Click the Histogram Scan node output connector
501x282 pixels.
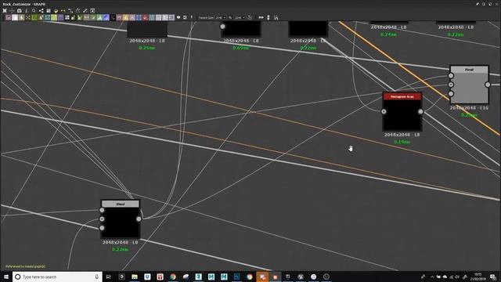pos(421,111)
